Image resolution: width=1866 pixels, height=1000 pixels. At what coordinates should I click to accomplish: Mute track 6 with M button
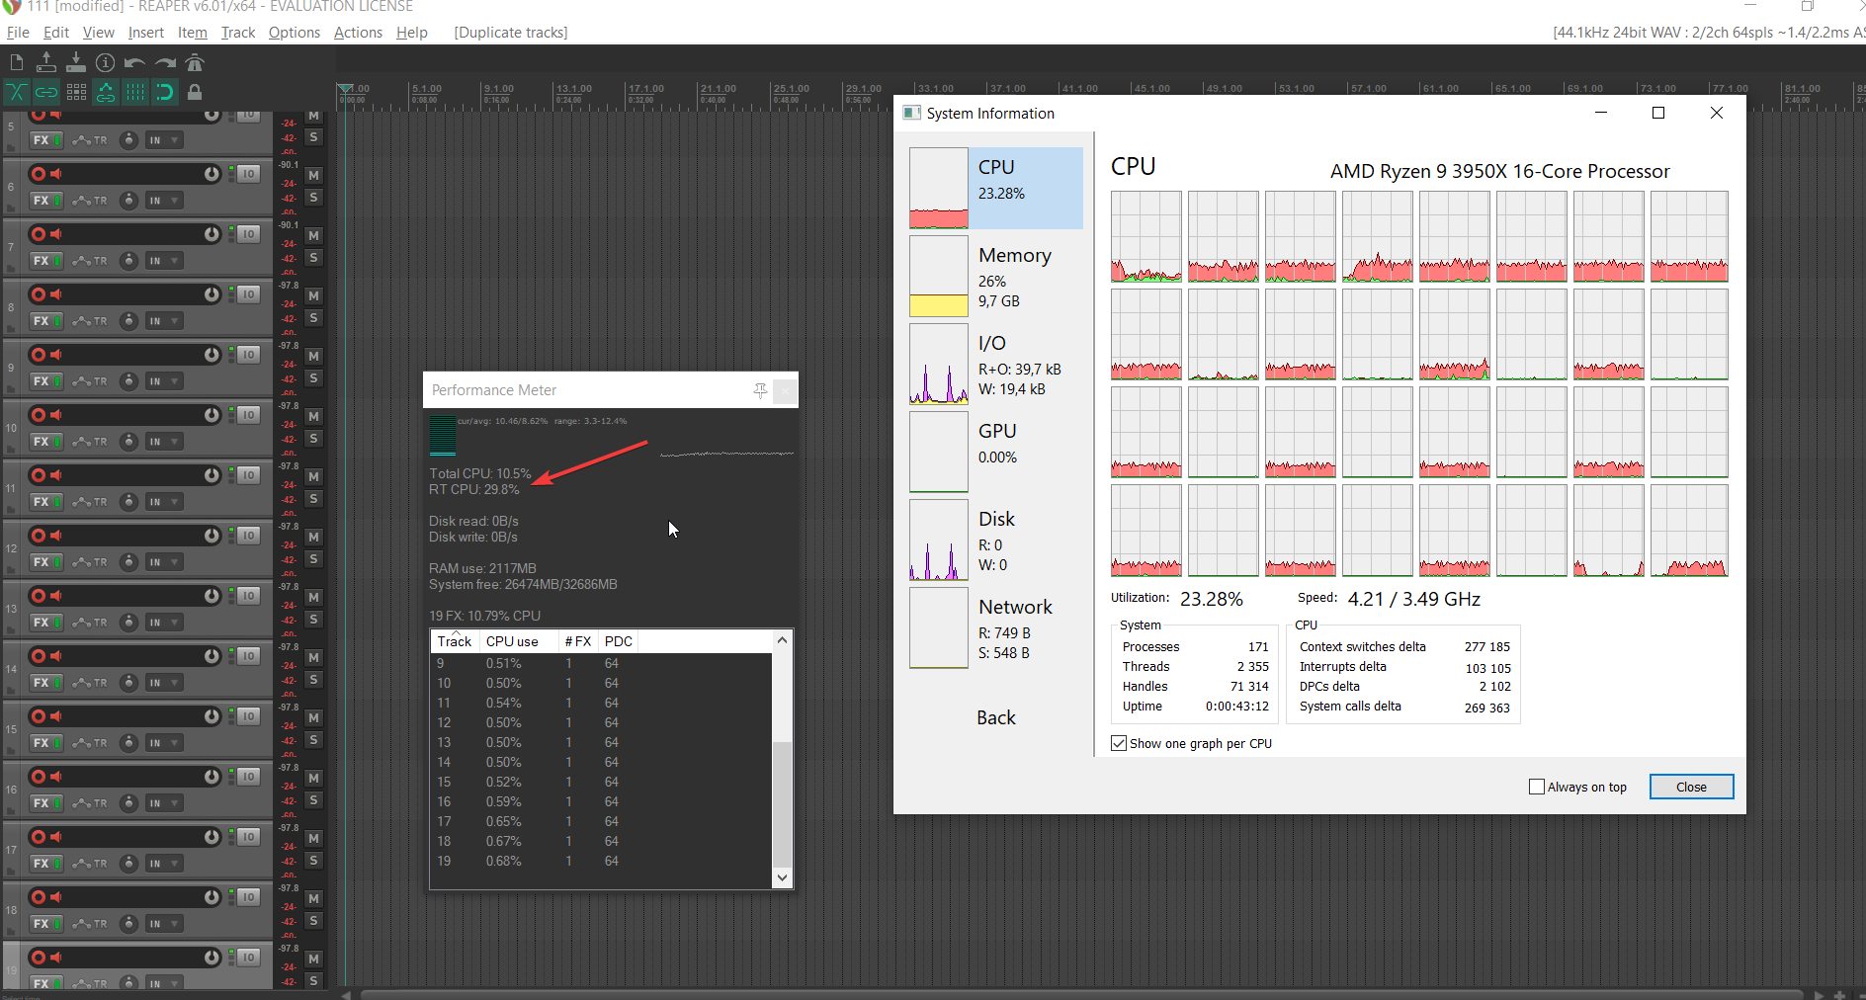tap(313, 176)
